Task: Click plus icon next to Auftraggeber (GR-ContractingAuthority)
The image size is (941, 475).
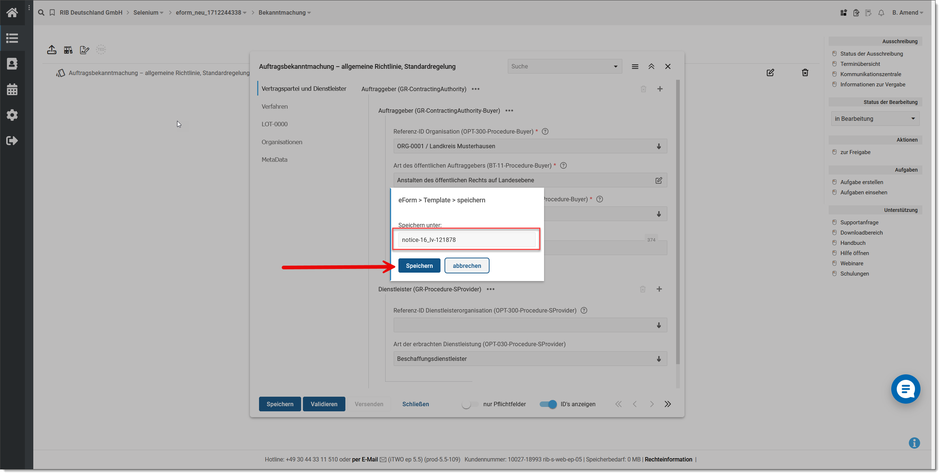Action: pyautogui.click(x=660, y=89)
